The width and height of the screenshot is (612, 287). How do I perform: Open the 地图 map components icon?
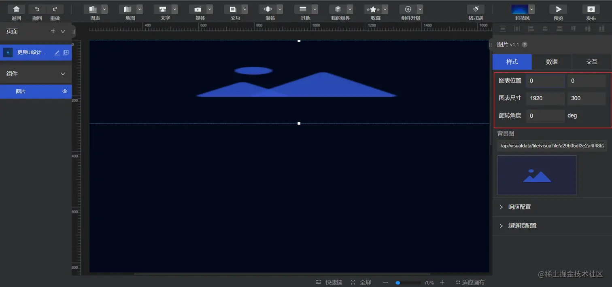(127, 9)
